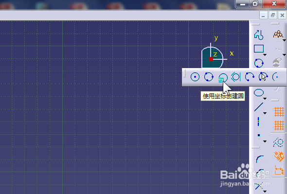Select the Ellipse tool

click(x=259, y=93)
